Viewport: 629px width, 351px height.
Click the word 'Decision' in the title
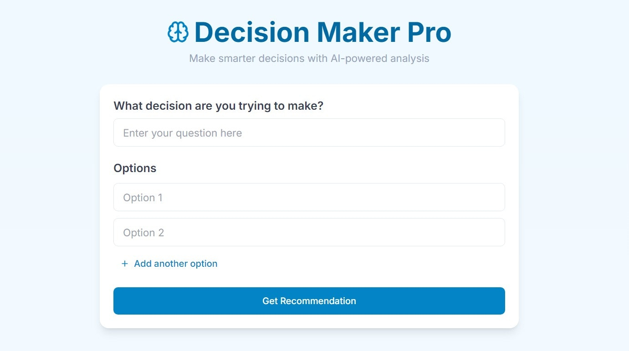coord(252,32)
